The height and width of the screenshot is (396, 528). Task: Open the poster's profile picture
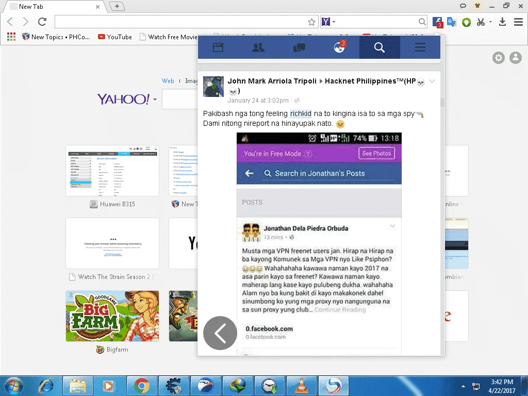[213, 87]
